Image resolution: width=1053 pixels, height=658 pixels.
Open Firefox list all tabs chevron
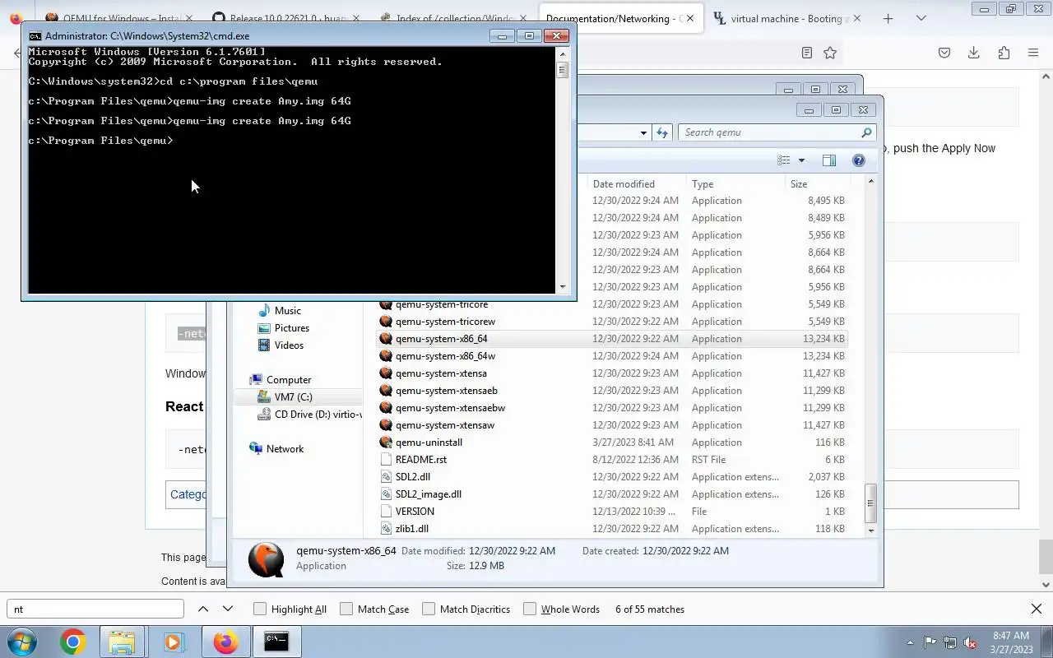coord(921,18)
